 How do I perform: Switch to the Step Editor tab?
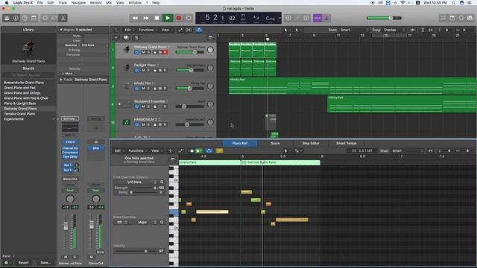tap(311, 144)
